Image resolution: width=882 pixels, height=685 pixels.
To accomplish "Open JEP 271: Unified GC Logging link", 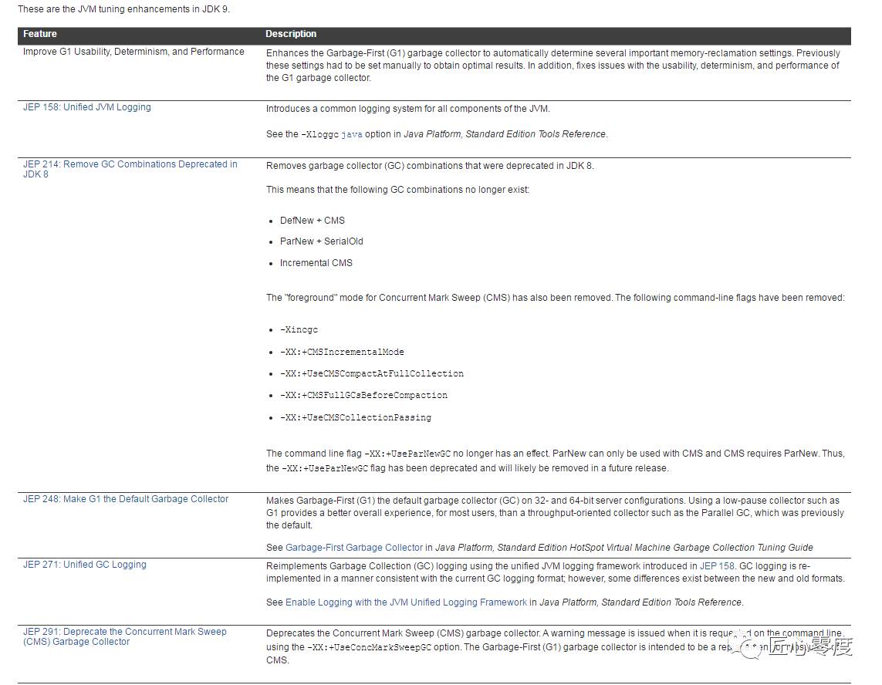I will 84,564.
